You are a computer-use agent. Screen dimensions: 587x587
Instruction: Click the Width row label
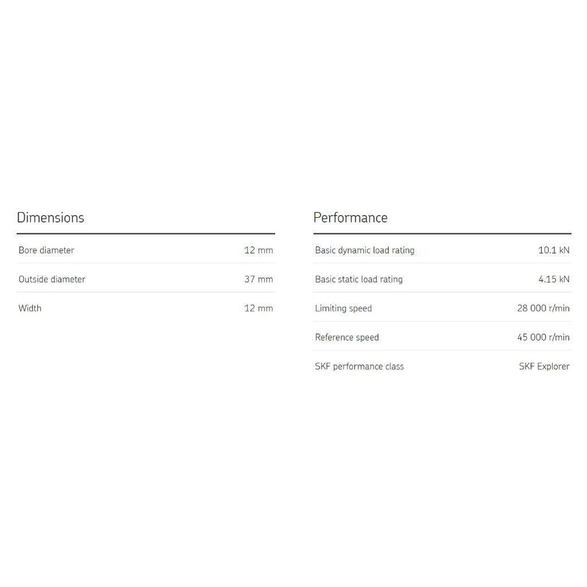pos(30,308)
